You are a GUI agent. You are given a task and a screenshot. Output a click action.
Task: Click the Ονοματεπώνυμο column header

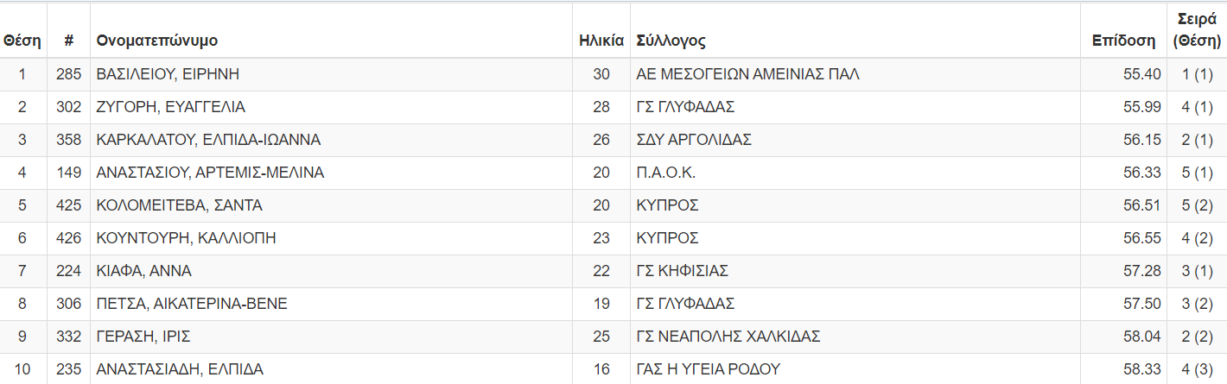(157, 41)
